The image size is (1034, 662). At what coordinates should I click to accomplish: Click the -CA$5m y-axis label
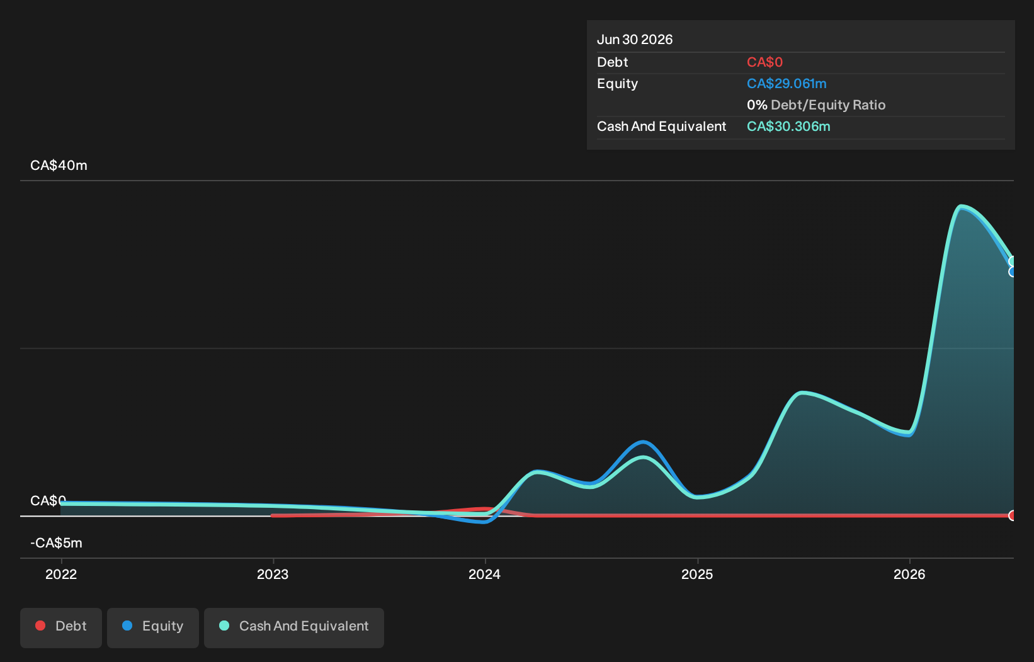[x=56, y=543]
